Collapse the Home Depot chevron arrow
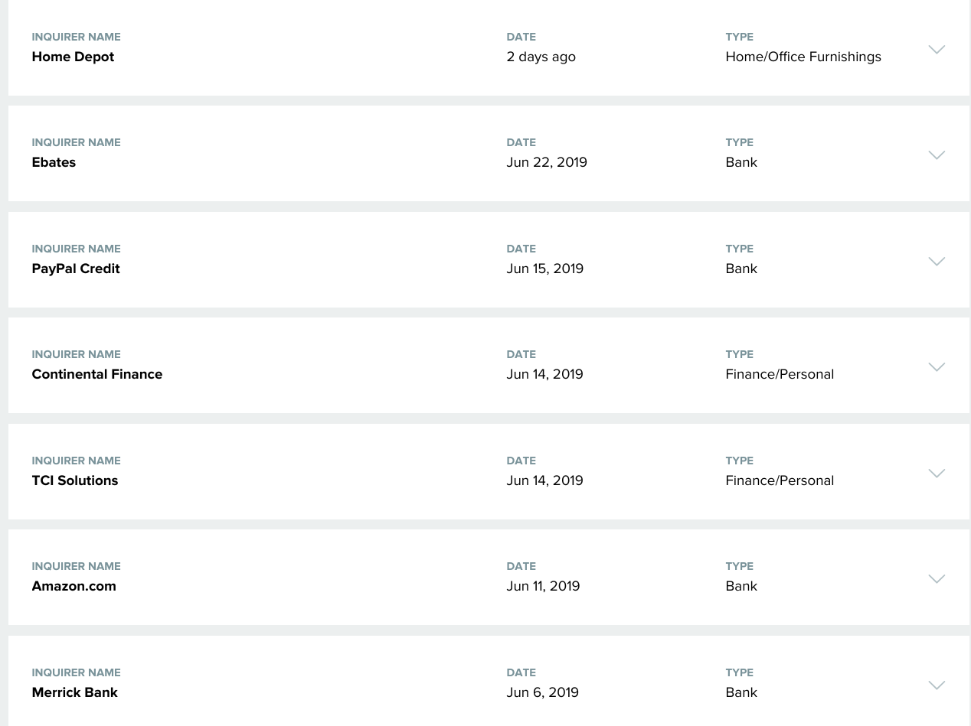 tap(937, 48)
